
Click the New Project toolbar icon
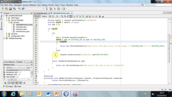pyautogui.click(x=6, y=9)
